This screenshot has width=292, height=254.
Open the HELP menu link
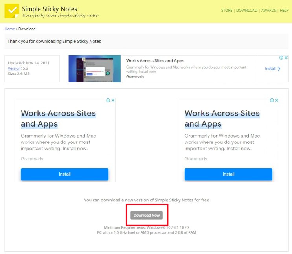tap(284, 11)
